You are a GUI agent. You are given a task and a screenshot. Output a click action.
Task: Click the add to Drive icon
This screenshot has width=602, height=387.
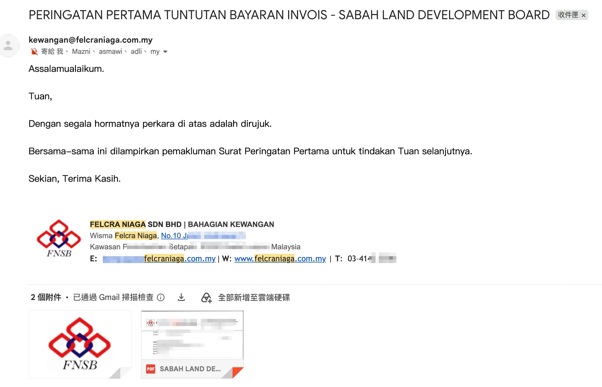pyautogui.click(x=206, y=298)
